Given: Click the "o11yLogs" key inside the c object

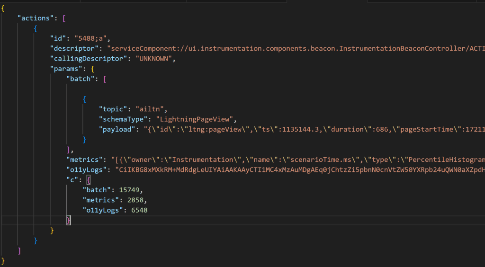Looking at the screenshot, I should coord(103,210).
